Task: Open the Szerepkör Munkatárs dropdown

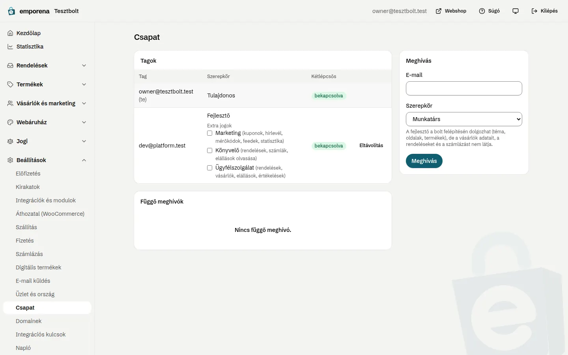Action: [x=464, y=119]
